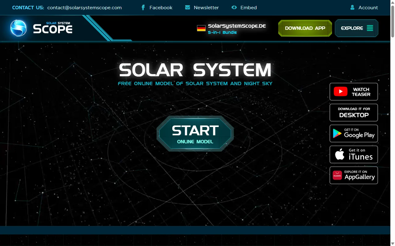395x246 pixels.
Task: Click the Google Play triangle icon
Action: [337, 133]
